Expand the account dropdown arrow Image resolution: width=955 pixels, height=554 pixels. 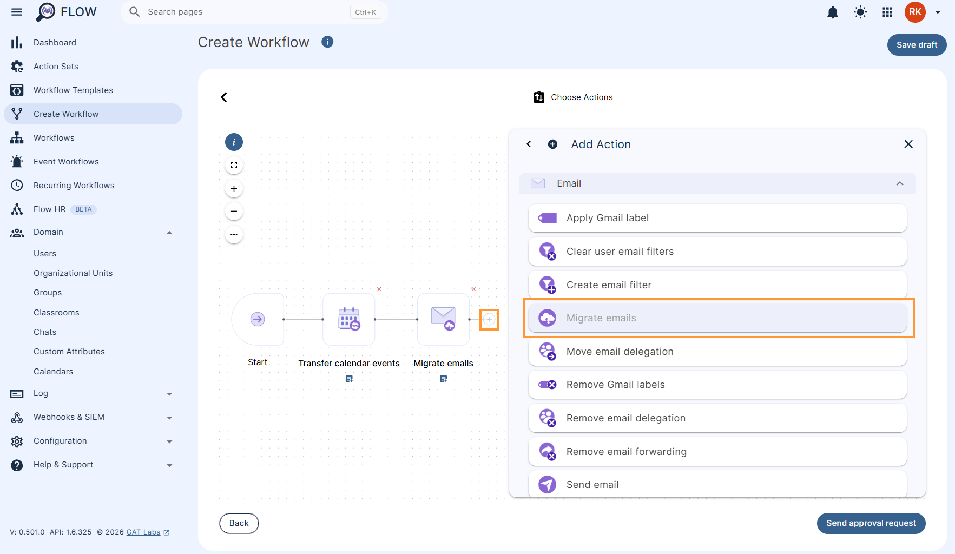click(938, 12)
